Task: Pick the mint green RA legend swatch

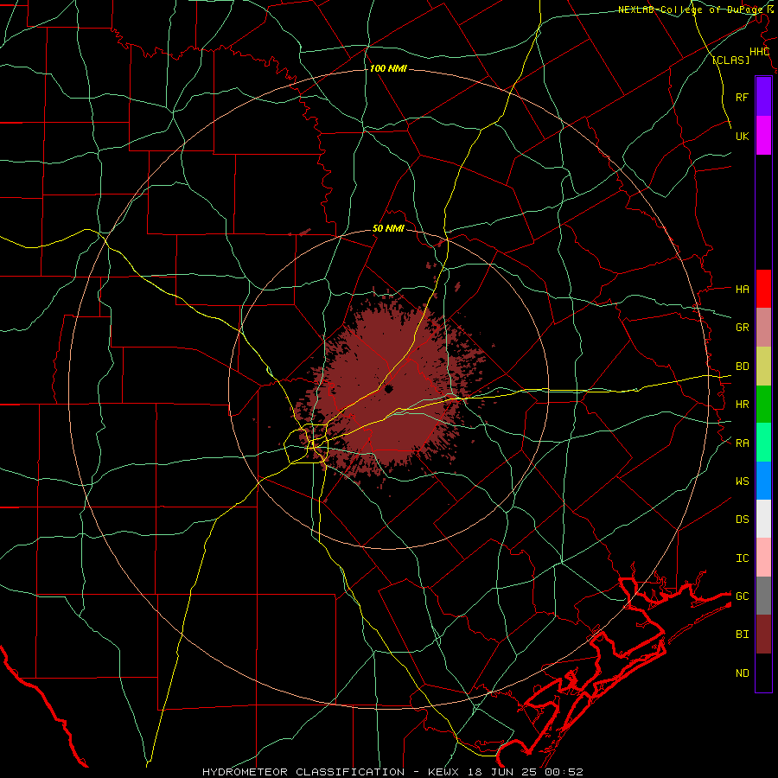Action: click(x=763, y=443)
